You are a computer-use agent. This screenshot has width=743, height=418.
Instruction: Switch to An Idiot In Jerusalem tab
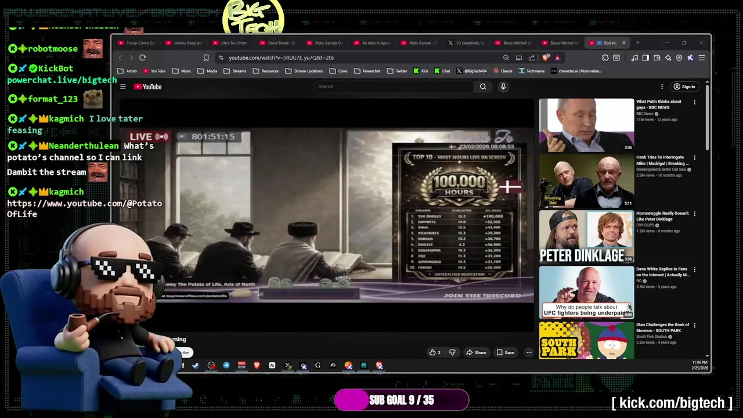(372, 43)
